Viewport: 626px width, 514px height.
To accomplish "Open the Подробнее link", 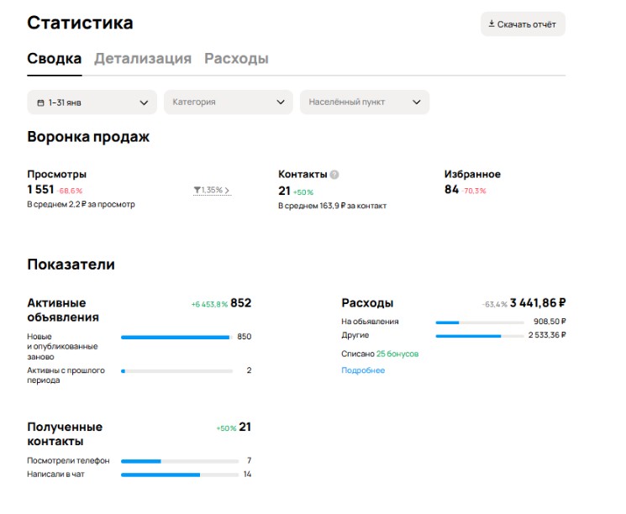I will pyautogui.click(x=363, y=370).
